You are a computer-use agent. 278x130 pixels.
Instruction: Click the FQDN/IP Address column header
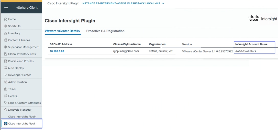coord(61,44)
